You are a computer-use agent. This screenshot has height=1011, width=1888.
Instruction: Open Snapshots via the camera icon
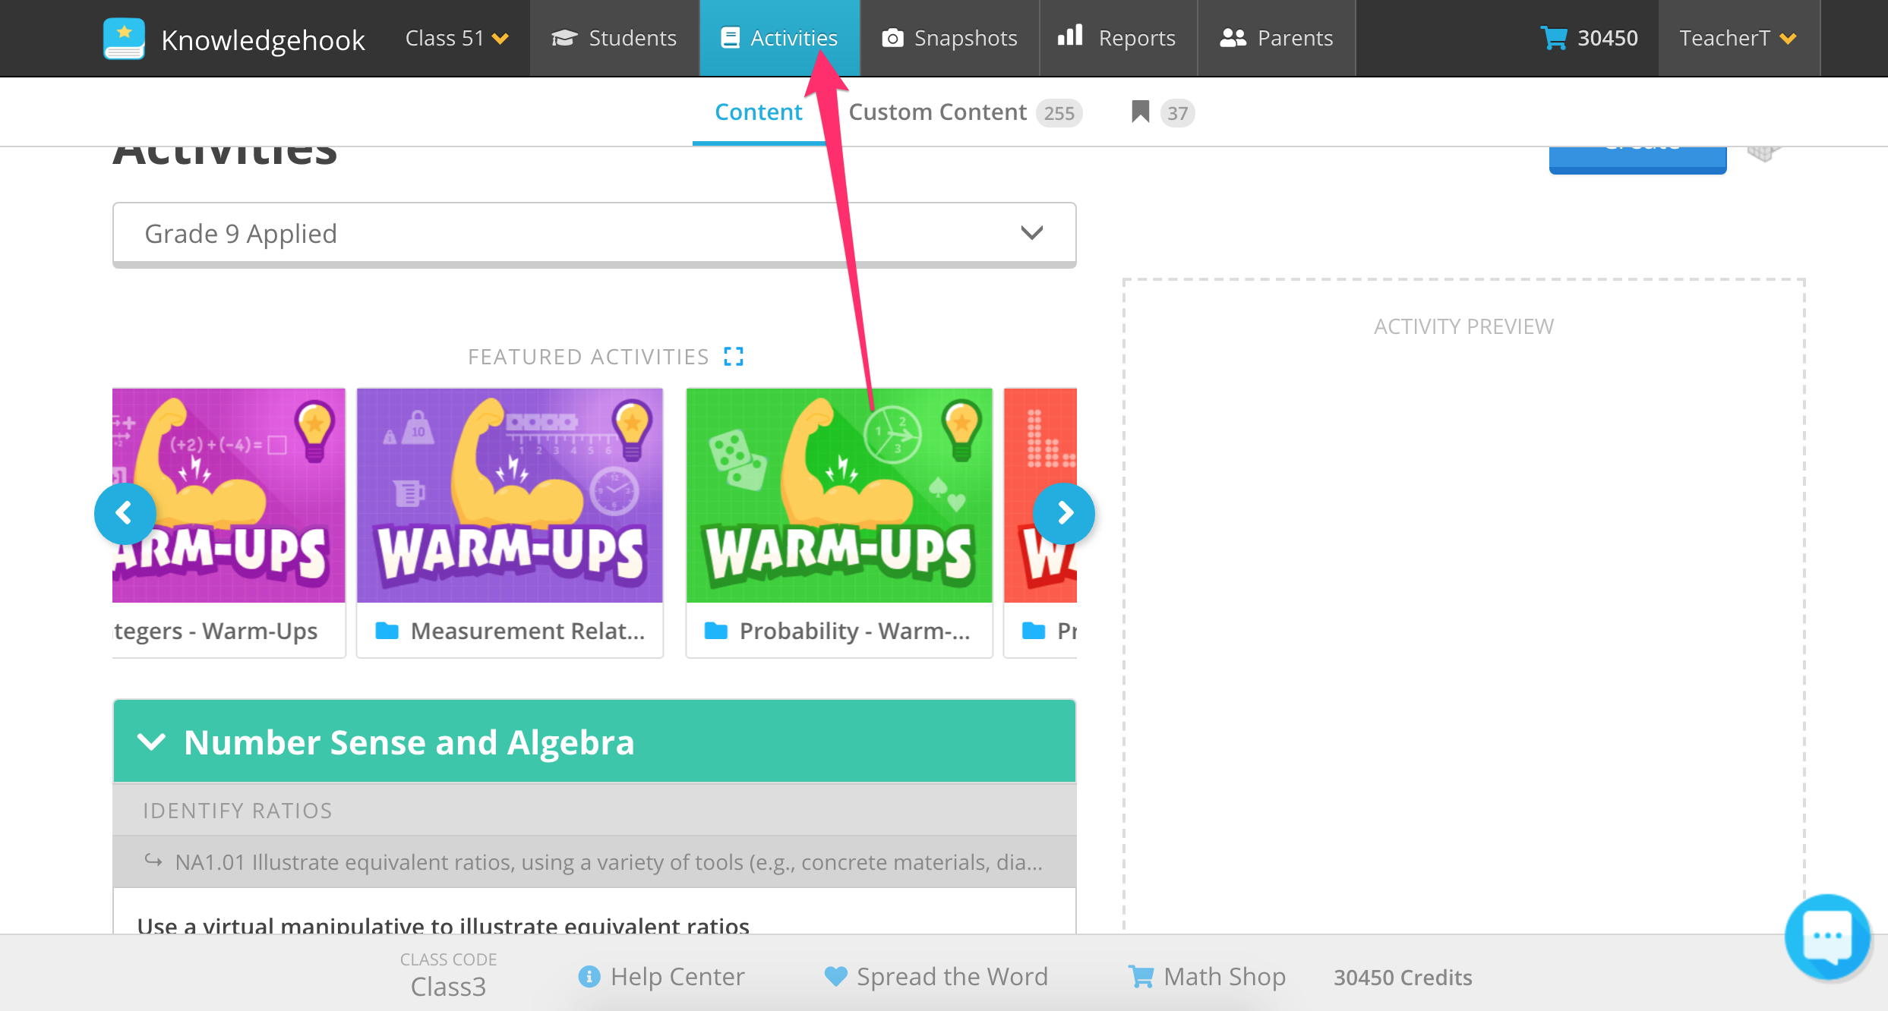(x=892, y=36)
